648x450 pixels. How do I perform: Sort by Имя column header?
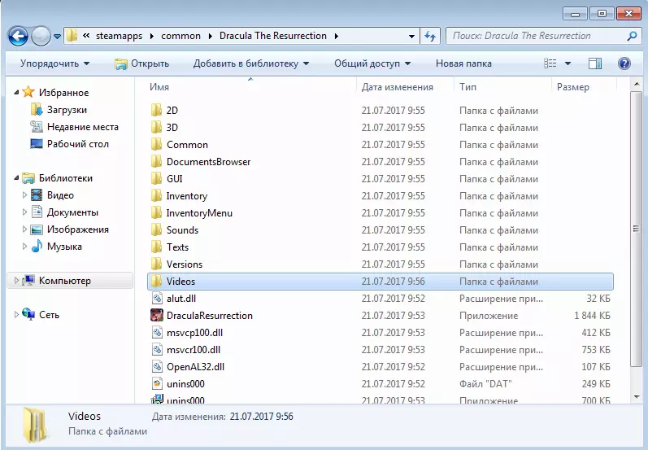pos(159,87)
